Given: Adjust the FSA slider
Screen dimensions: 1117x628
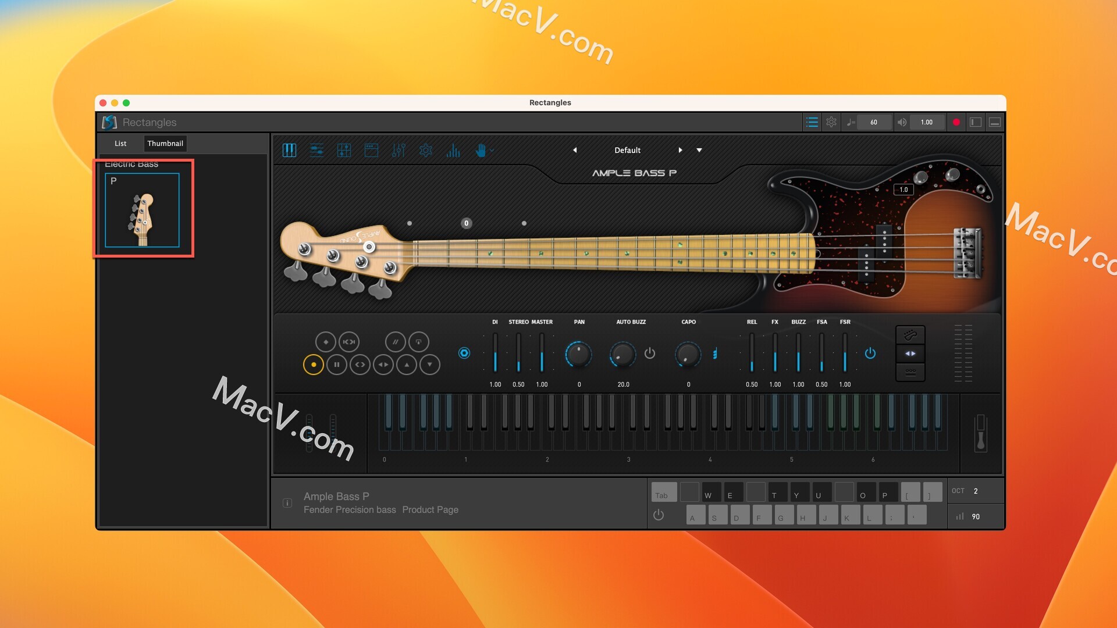Looking at the screenshot, I should coord(821,353).
